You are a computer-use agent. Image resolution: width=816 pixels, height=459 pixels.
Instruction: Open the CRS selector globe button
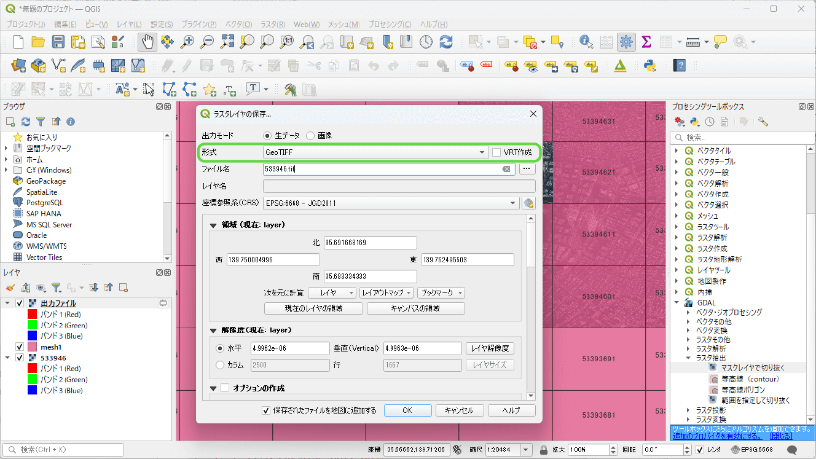pyautogui.click(x=528, y=203)
